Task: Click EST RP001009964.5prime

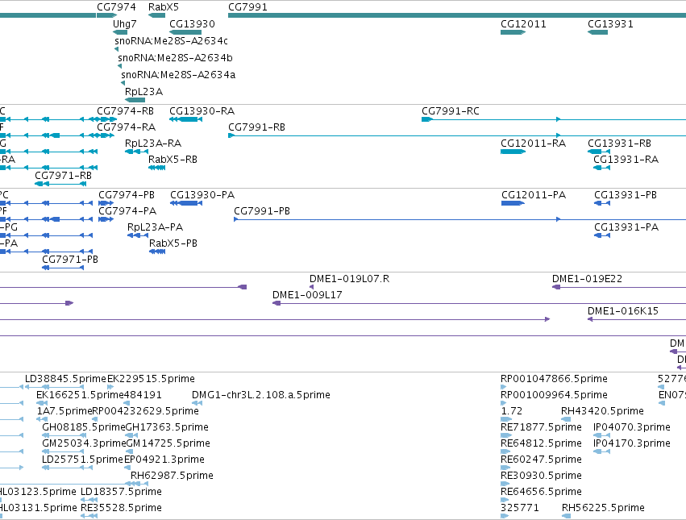Action: 555,395
